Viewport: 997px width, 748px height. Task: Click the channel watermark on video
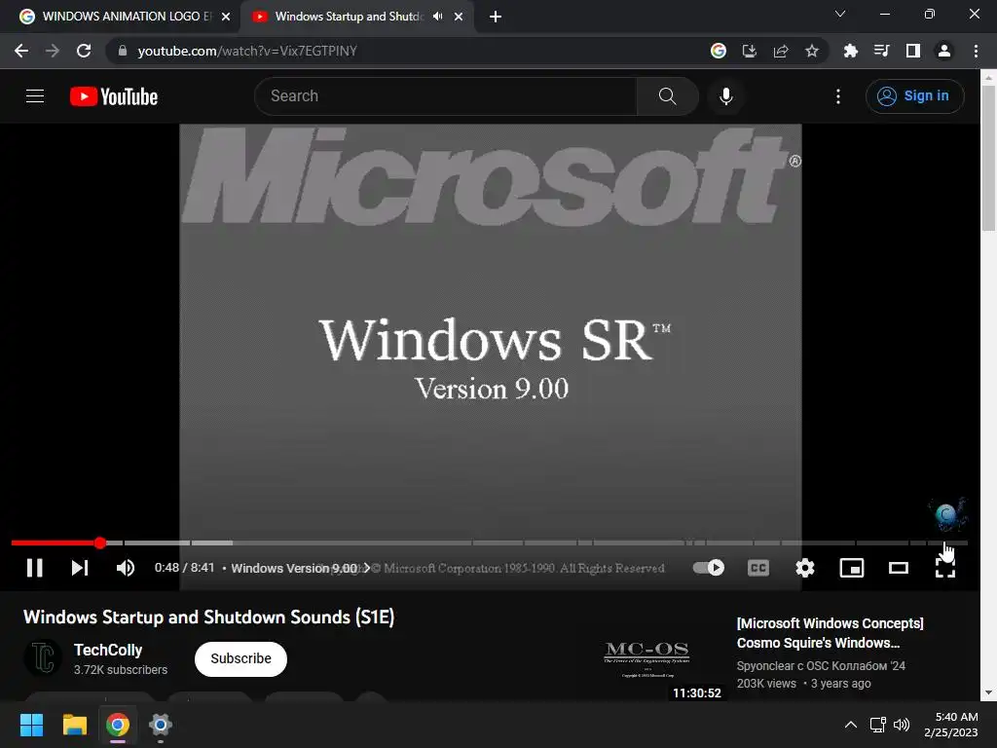pyautogui.click(x=946, y=514)
